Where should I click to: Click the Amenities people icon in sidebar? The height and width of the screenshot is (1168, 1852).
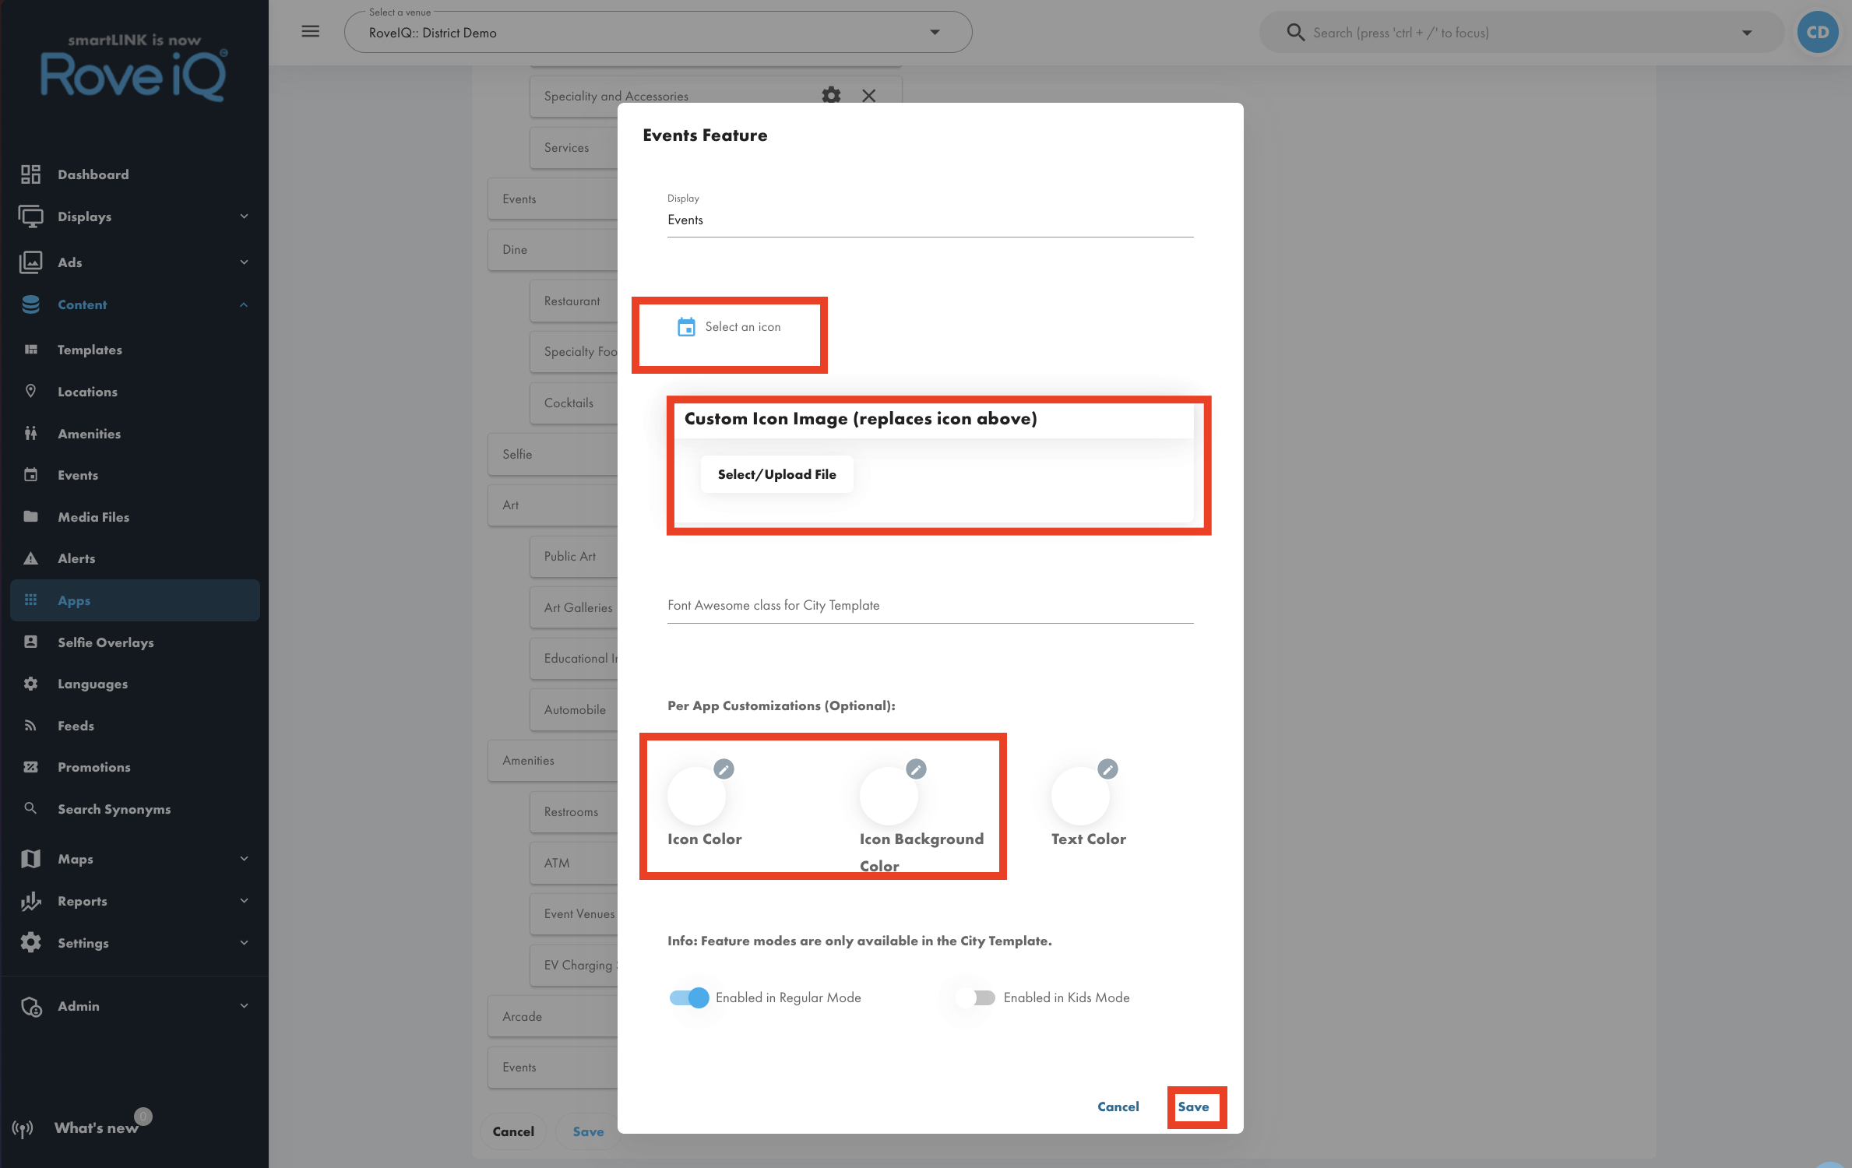(x=30, y=434)
